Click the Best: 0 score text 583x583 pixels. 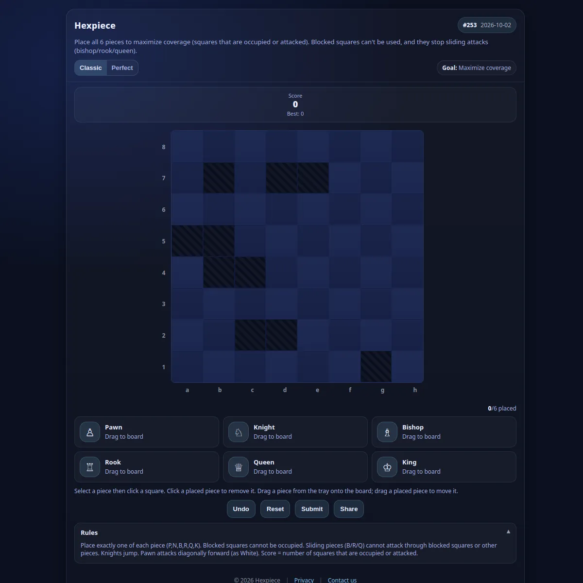coord(295,114)
